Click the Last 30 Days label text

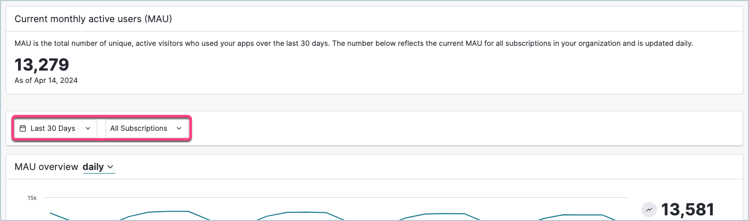click(x=53, y=128)
